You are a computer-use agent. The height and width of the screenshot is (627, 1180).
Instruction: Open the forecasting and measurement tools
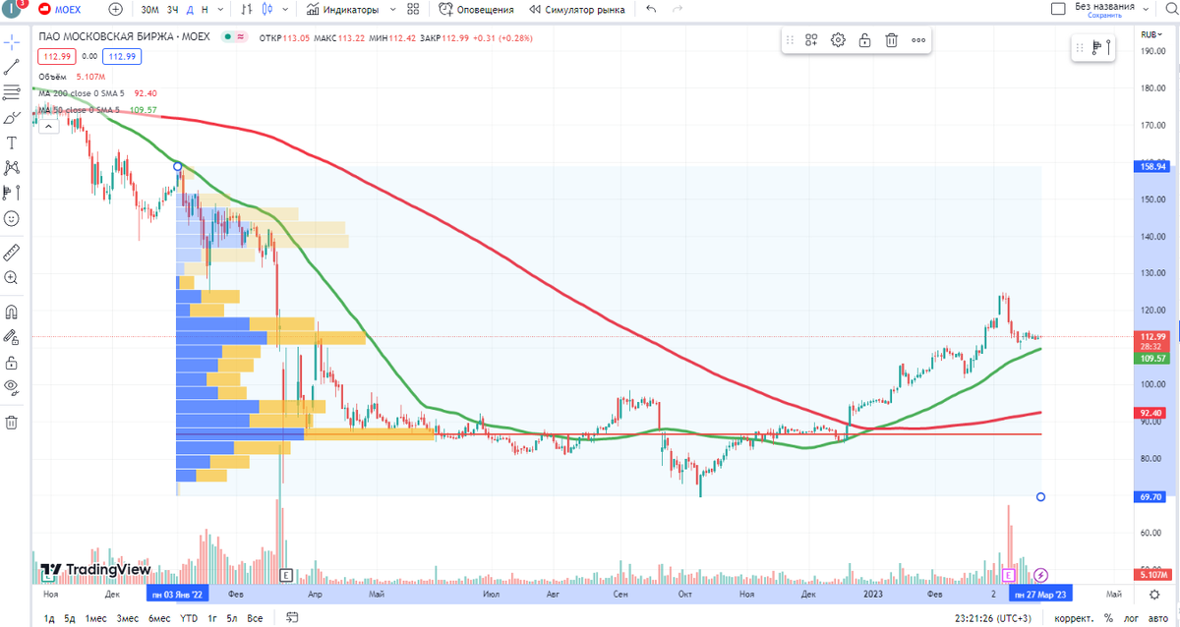click(x=12, y=192)
